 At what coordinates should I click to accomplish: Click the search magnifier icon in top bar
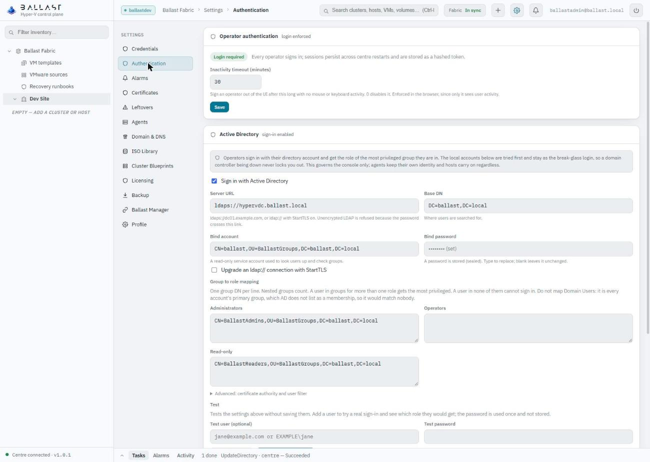pyautogui.click(x=326, y=10)
